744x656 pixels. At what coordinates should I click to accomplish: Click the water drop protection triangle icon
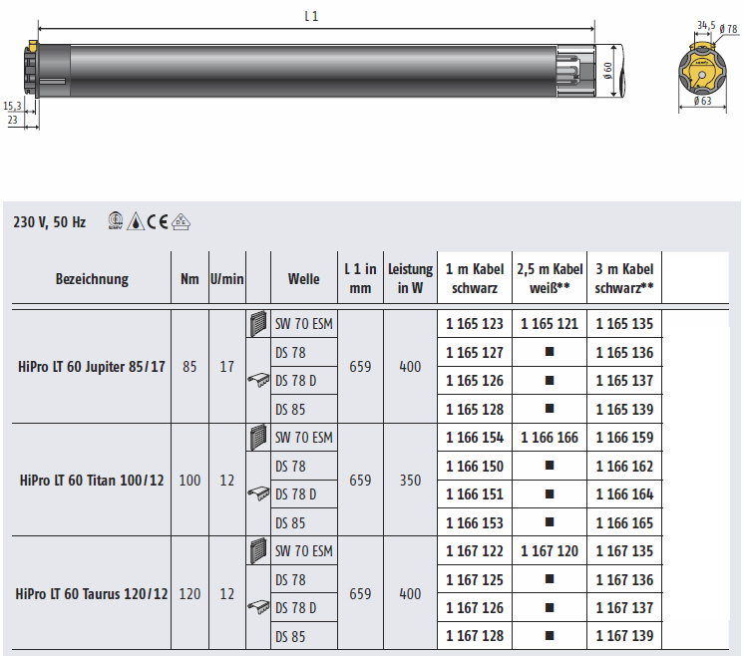tap(136, 221)
